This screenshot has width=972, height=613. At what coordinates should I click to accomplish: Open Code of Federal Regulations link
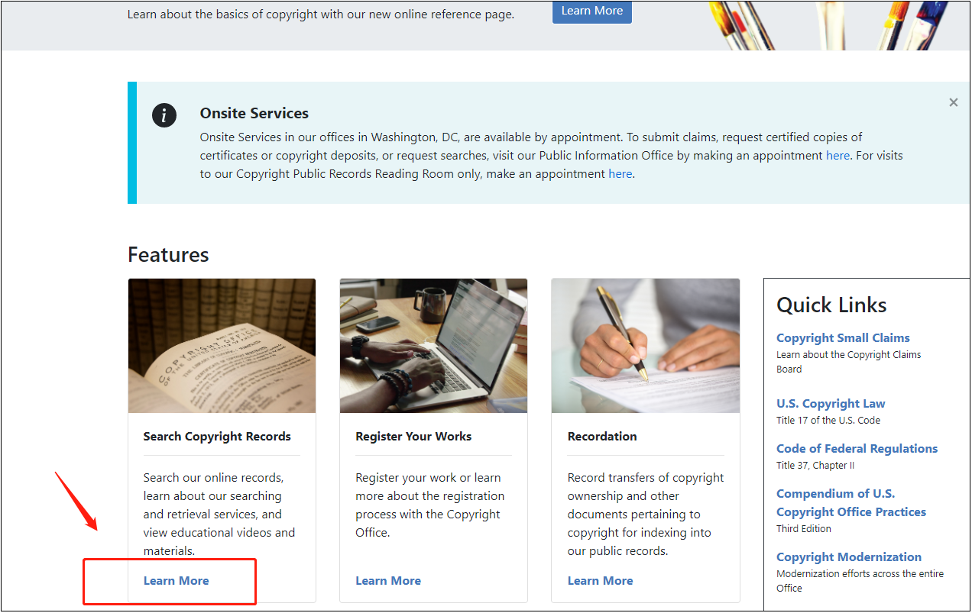[857, 448]
